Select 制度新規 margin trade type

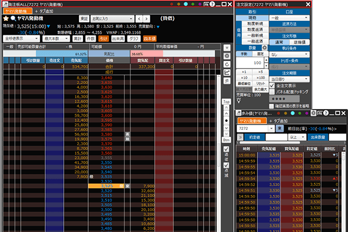pos(255,24)
